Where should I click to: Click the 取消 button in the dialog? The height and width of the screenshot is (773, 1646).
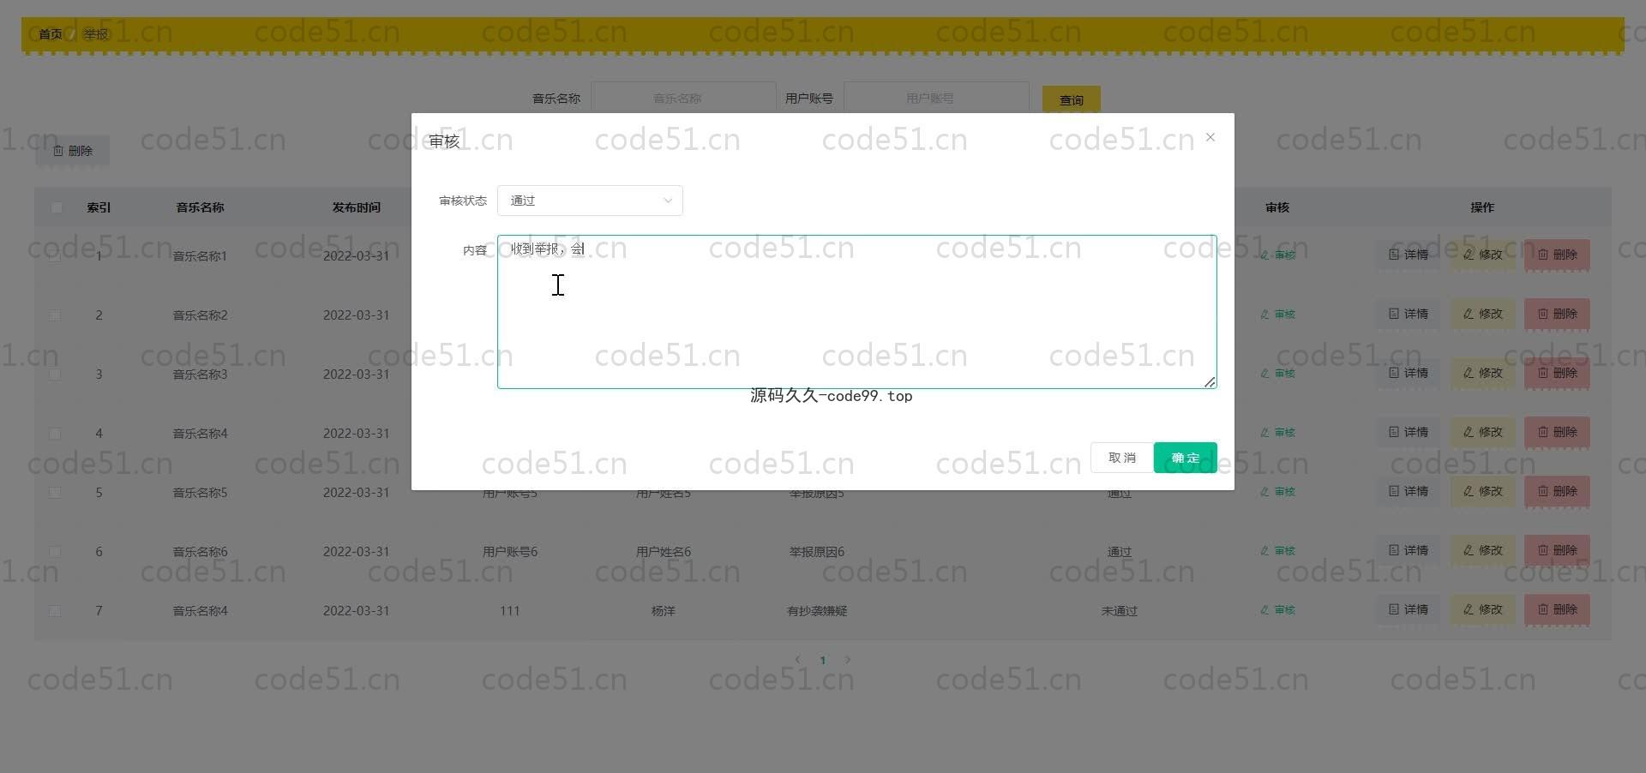(1122, 458)
